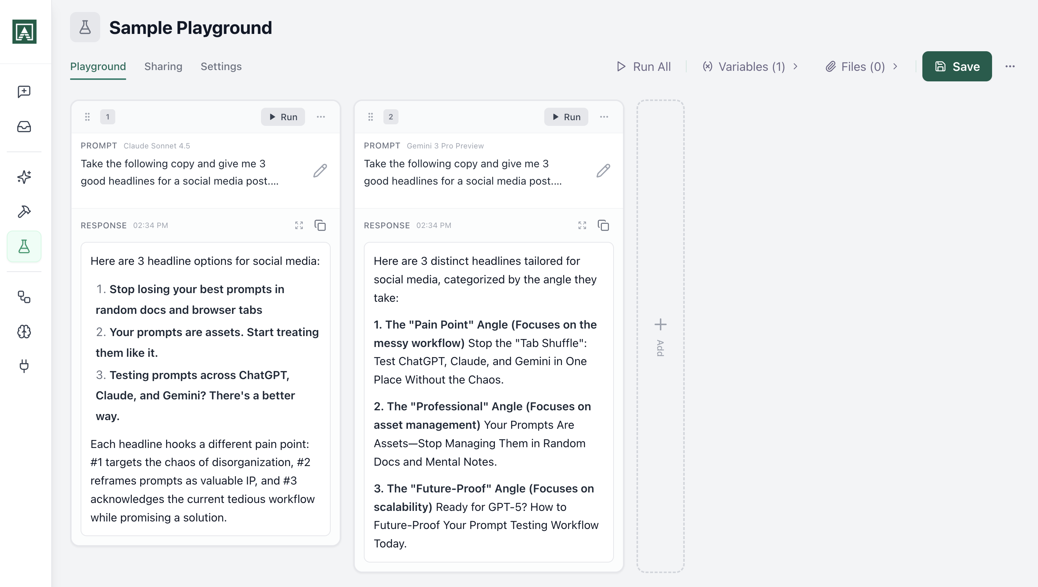
Task: Select the hammer tools icon in sidebar
Action: [x=24, y=211]
